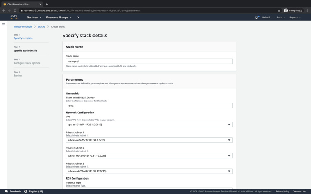Click the Team or Individual Owner field
311x194 pixels.
click(x=149, y=105)
